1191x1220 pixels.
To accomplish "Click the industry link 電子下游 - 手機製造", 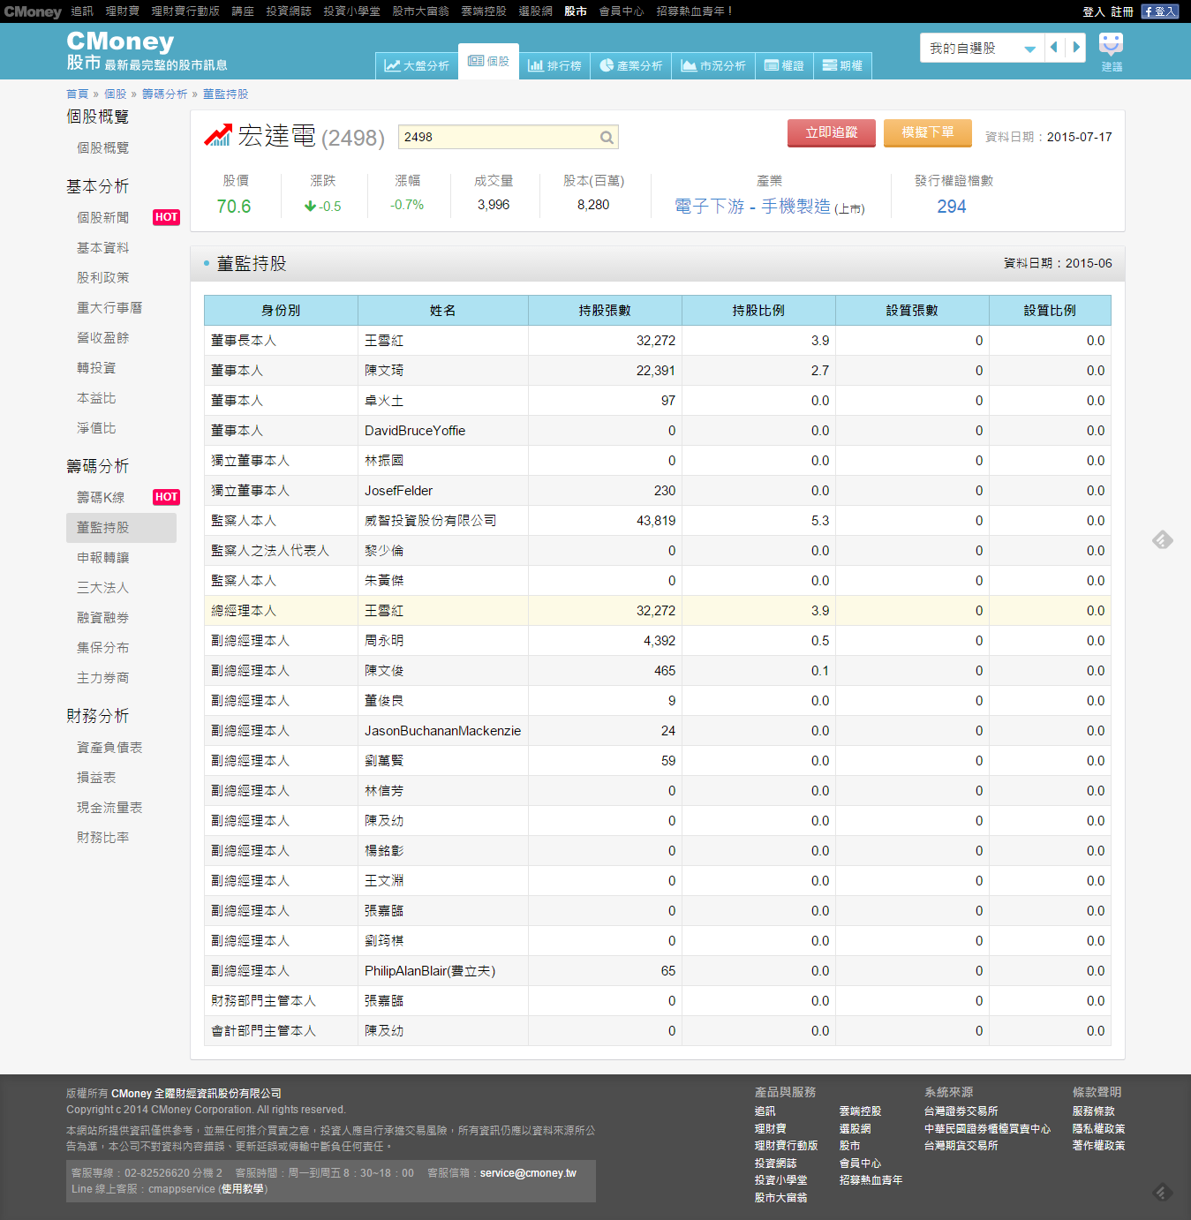I will click(752, 206).
